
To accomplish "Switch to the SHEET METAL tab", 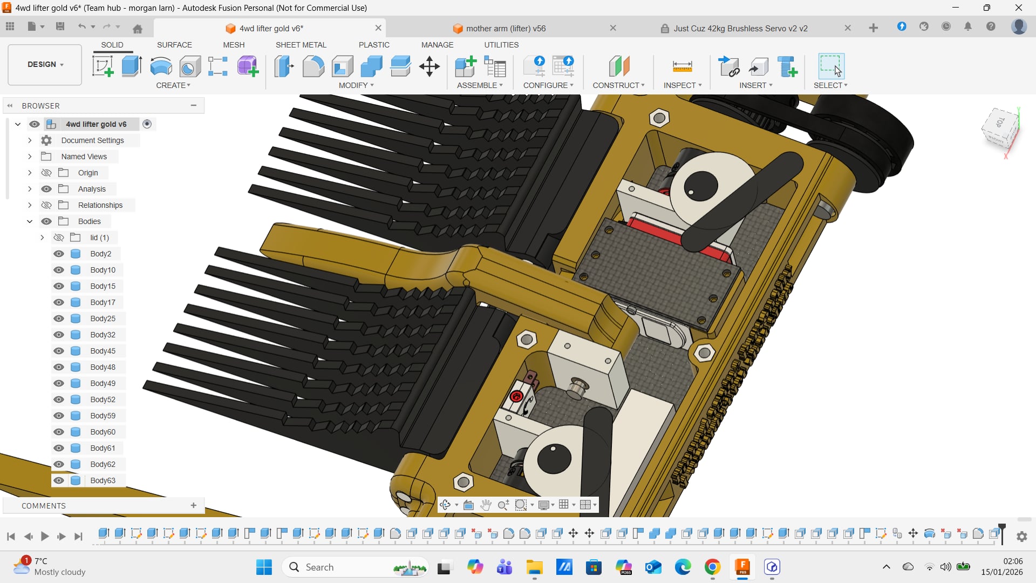I will pyautogui.click(x=301, y=45).
